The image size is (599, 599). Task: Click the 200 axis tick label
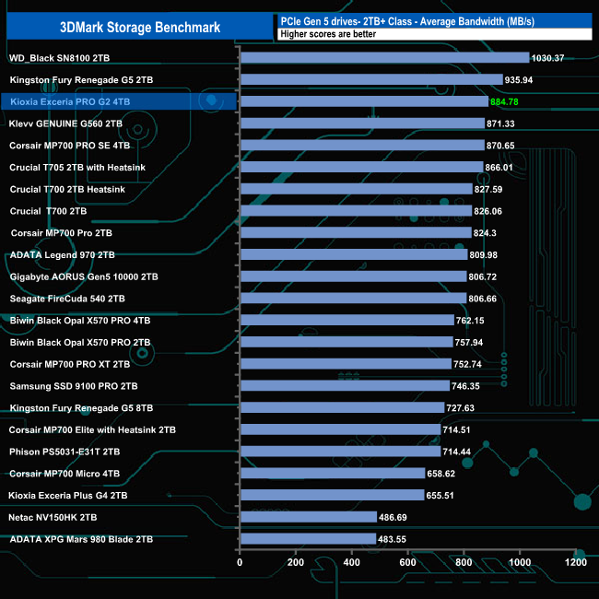296,563
